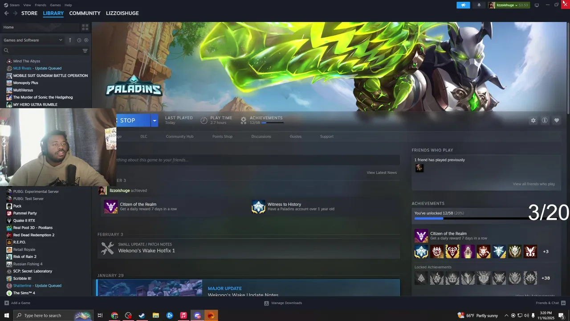This screenshot has width=570, height=321.
Task: Click the library search field
Action: tap(42, 50)
